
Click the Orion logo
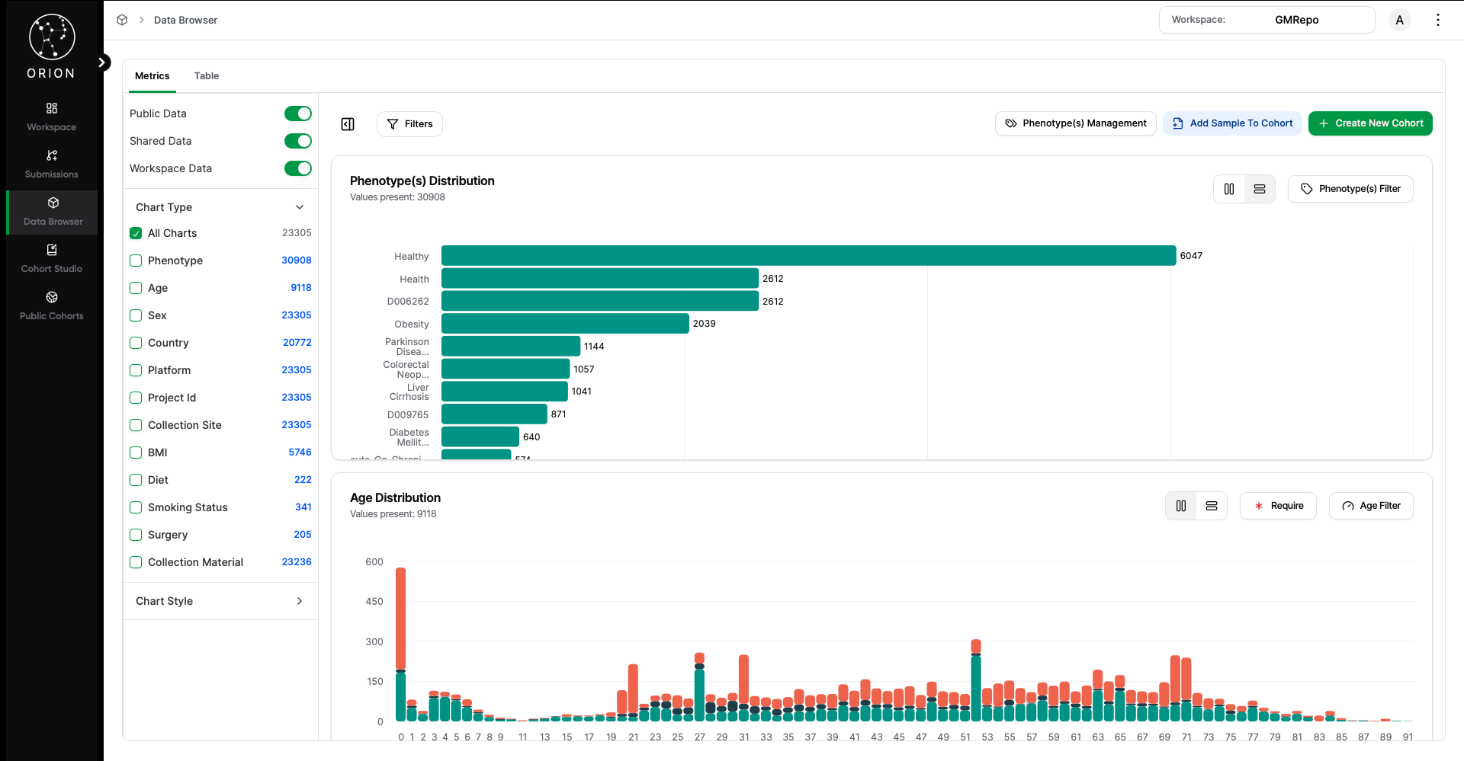[51, 37]
